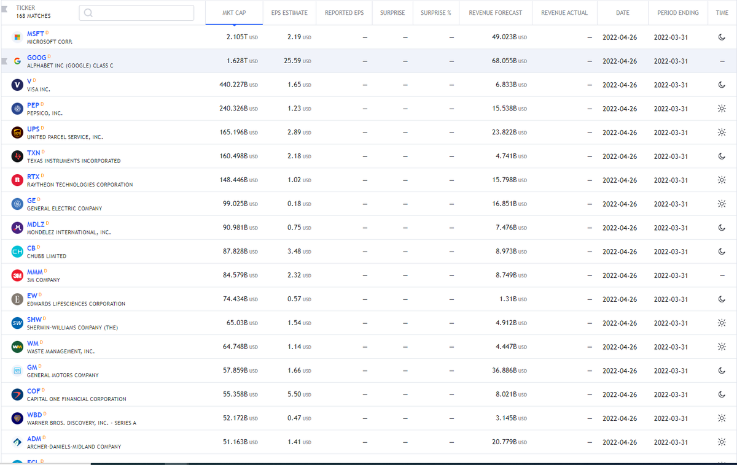Click the EDWARDS LIFESCIENCES CORPORATION name
The height and width of the screenshot is (465, 737).
76,304
